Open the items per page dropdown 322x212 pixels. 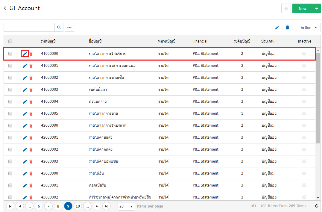tap(126, 206)
